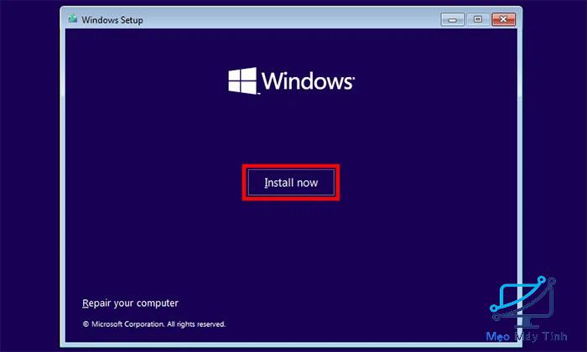Click the Install now button
The height and width of the screenshot is (352, 587).
[291, 182]
